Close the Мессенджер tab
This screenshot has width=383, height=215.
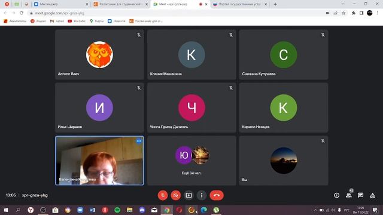[x=87, y=4]
